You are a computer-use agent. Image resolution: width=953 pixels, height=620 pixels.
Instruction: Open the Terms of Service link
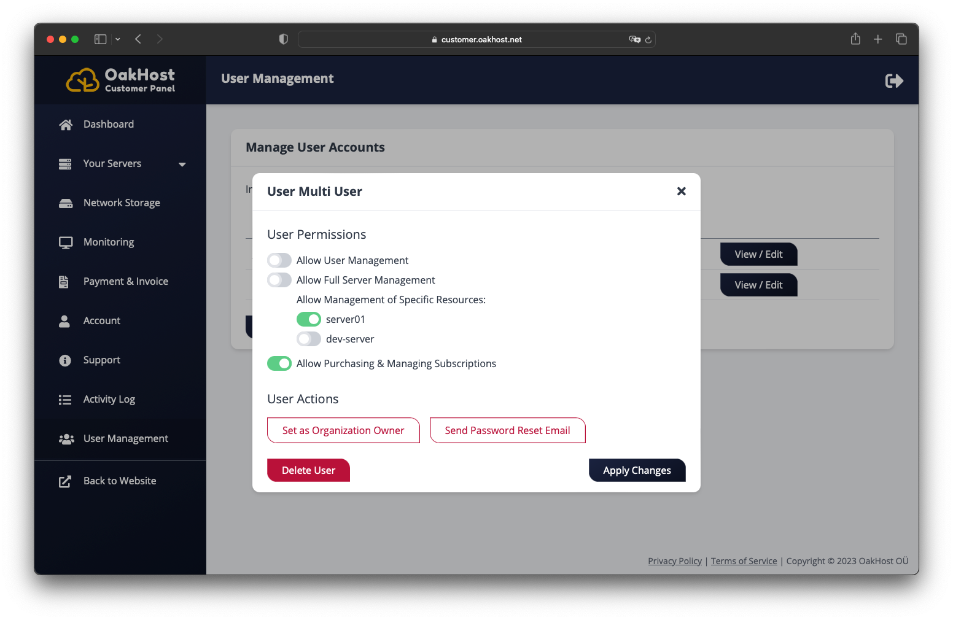point(744,560)
